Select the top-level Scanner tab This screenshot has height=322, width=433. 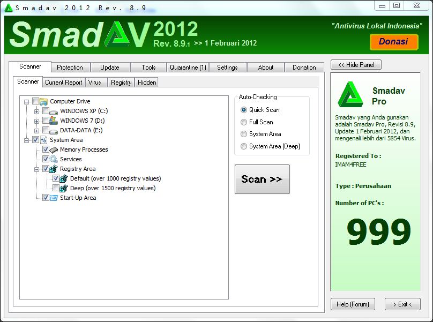(30, 66)
